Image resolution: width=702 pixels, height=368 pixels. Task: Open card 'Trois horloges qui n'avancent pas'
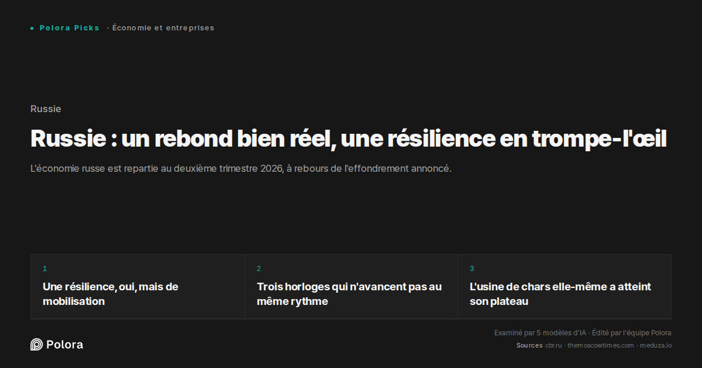351,287
